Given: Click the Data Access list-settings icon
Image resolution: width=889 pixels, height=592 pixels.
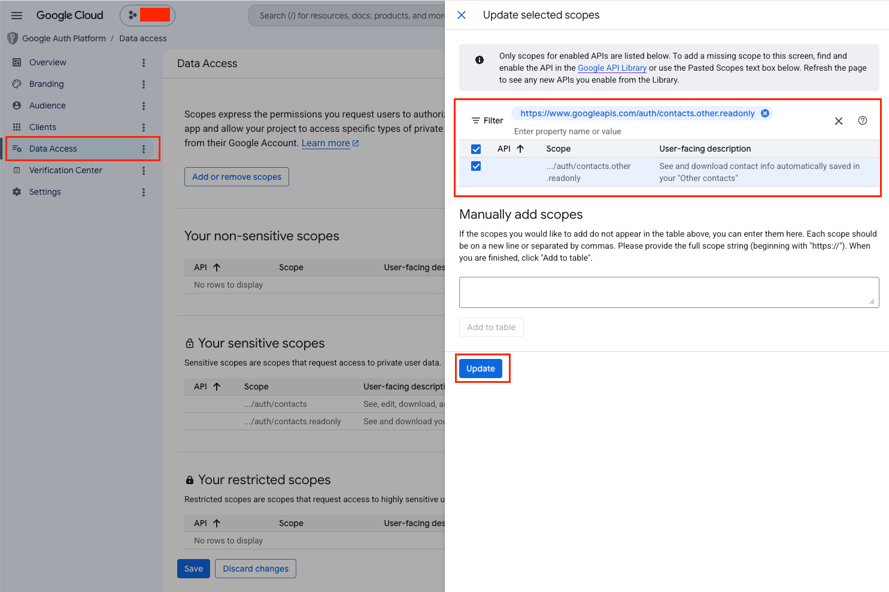Looking at the screenshot, I should click(17, 149).
